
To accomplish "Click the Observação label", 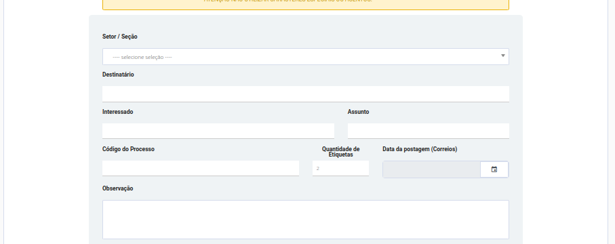I will (x=118, y=188).
